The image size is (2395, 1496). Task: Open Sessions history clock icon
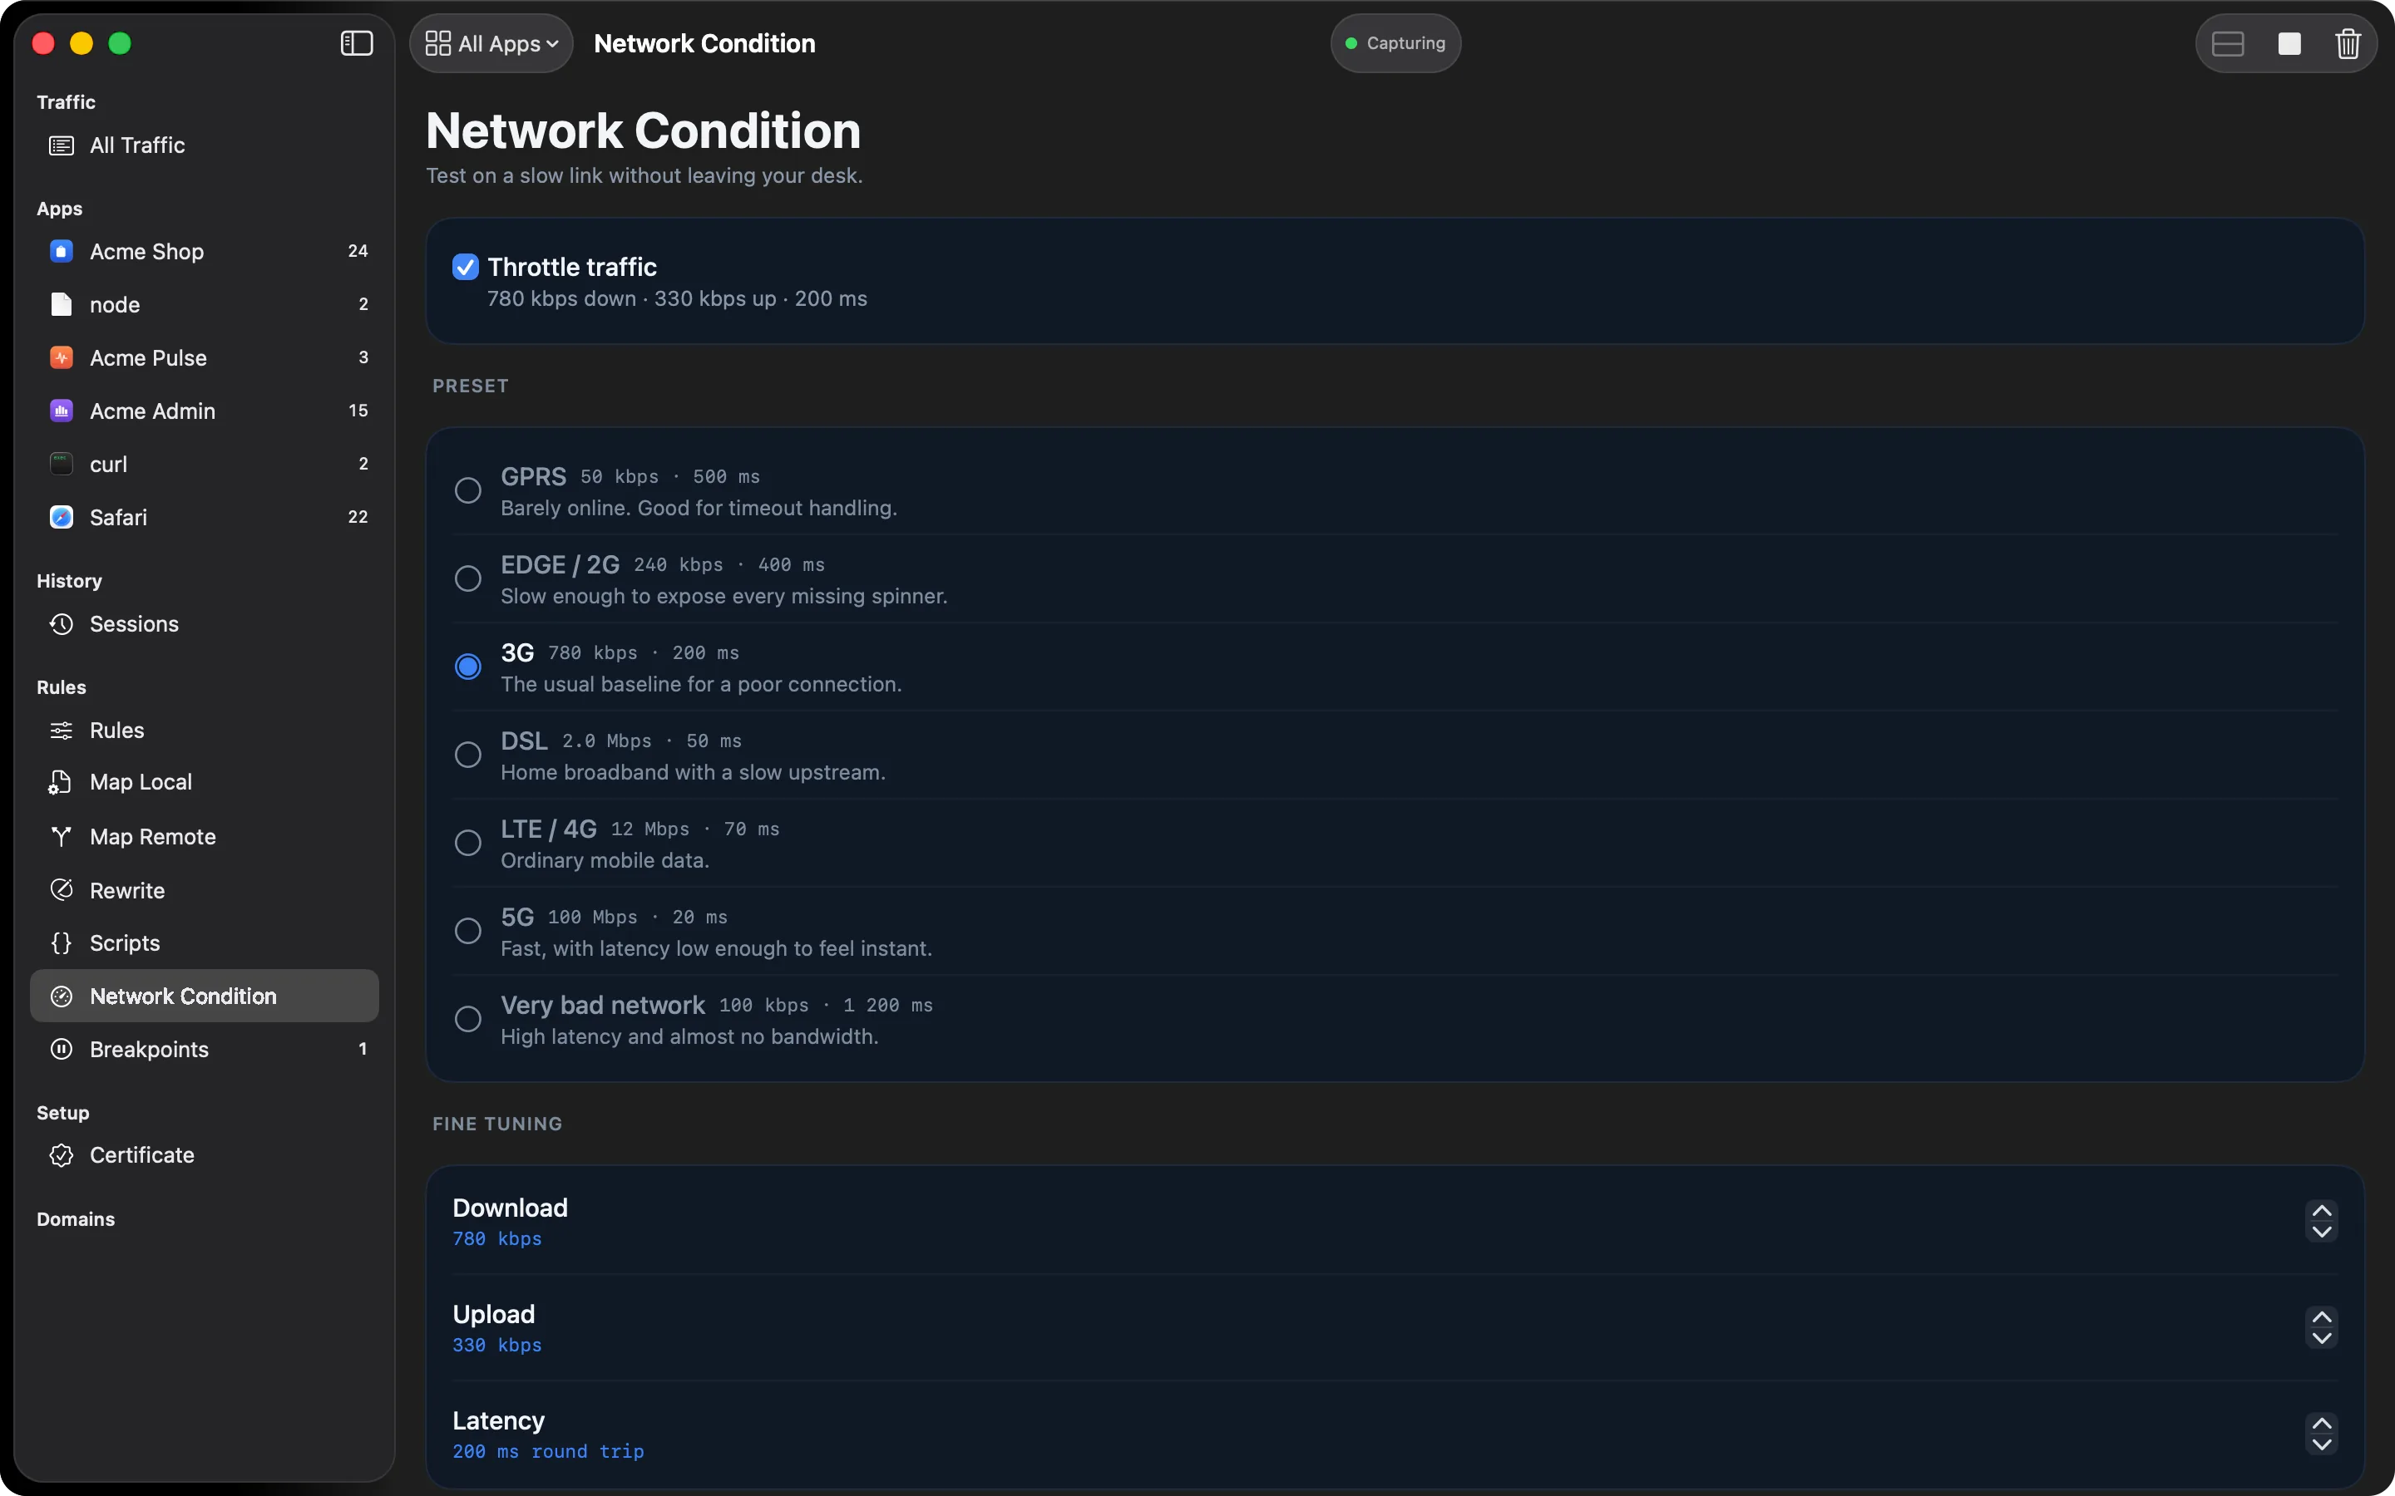tap(62, 624)
